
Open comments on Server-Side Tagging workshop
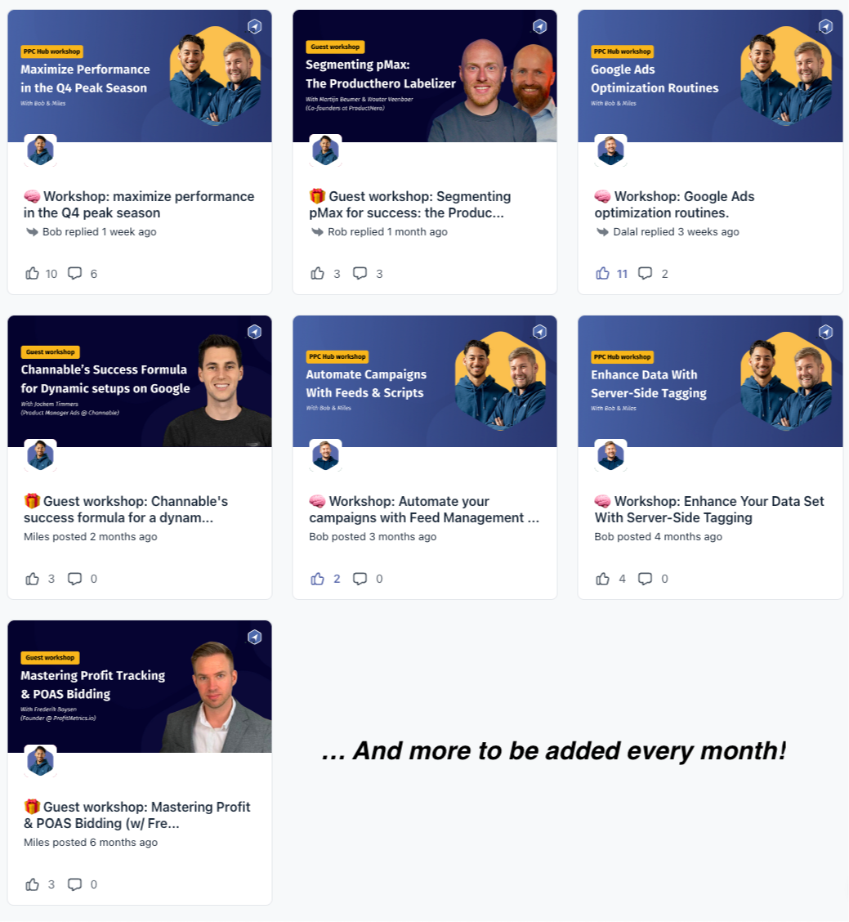pyautogui.click(x=645, y=579)
